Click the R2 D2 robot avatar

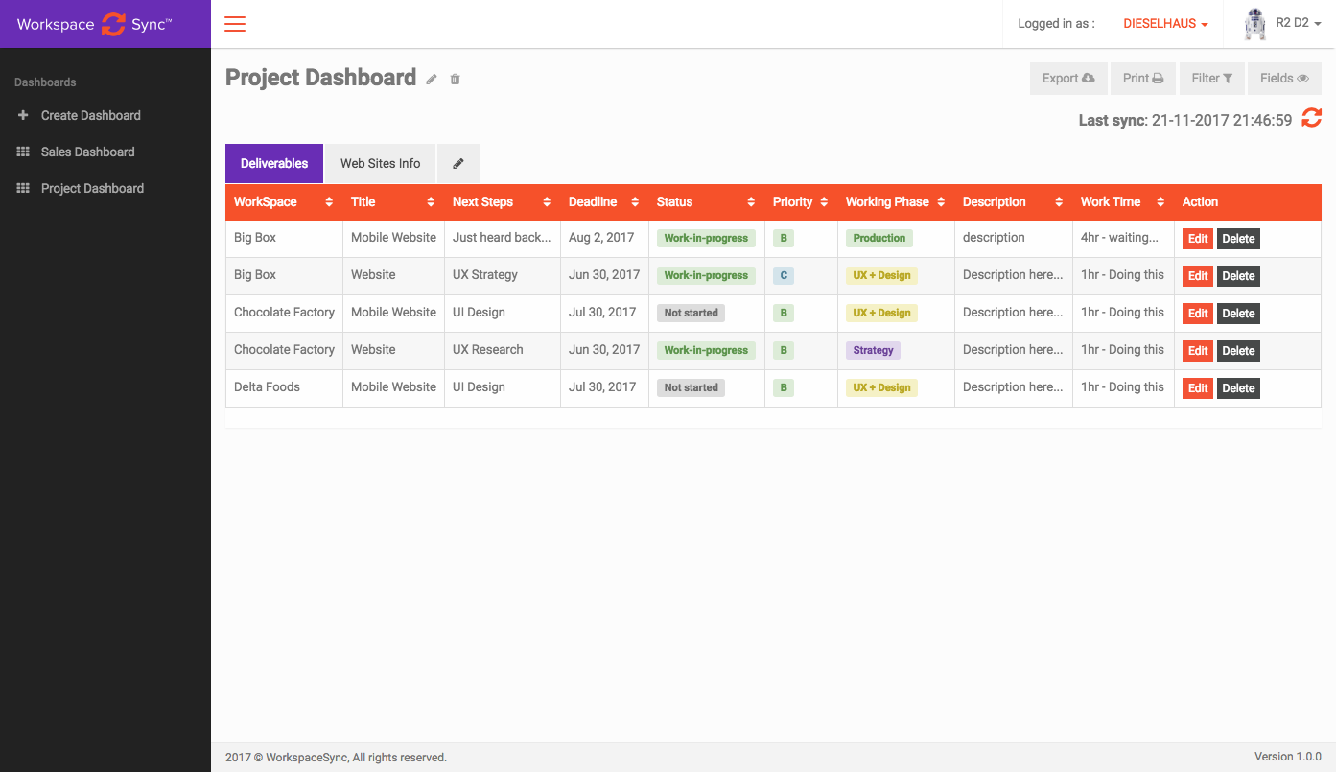click(x=1254, y=24)
